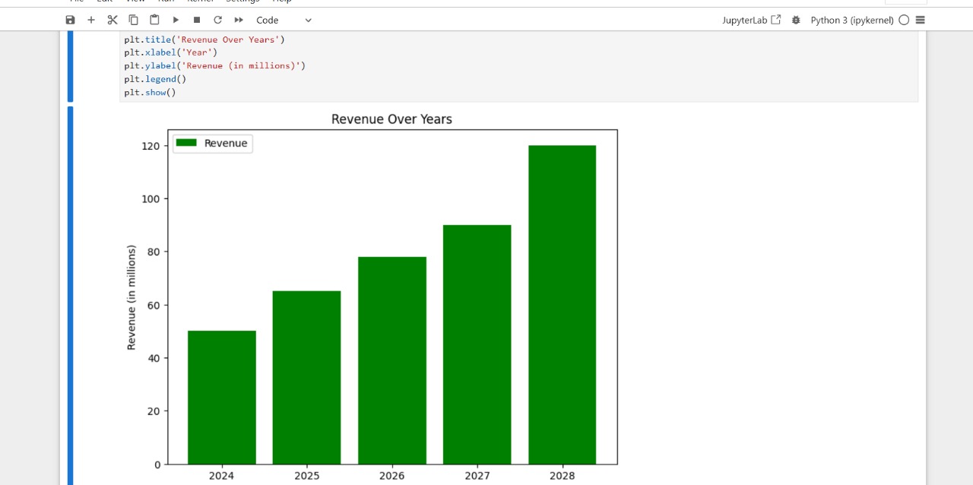Screen dimensions: 973x485
Task: Check the kernel status circle indicator
Action: point(904,20)
